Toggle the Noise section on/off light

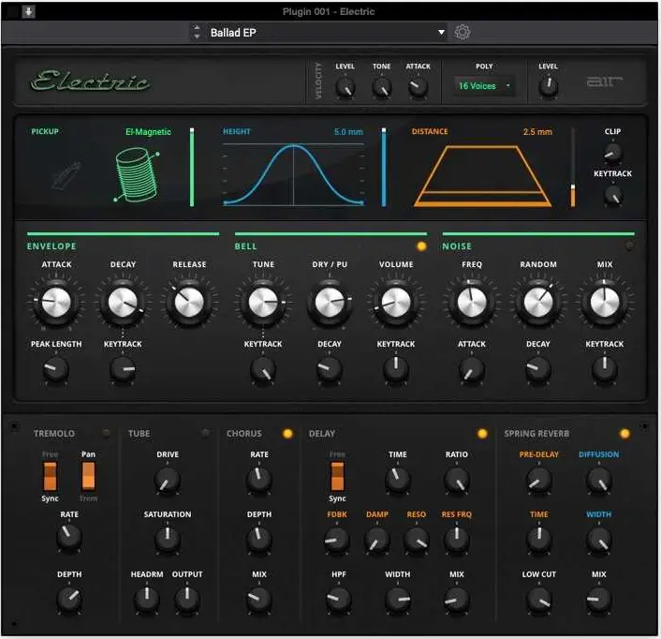(629, 245)
